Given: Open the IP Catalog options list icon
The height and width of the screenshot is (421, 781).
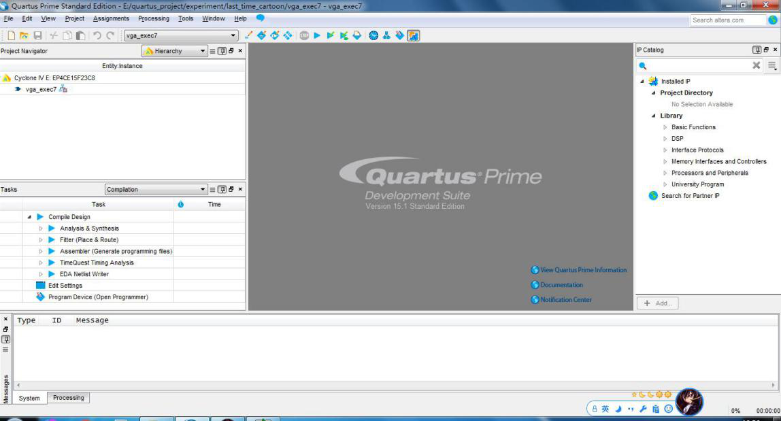Looking at the screenshot, I should pyautogui.click(x=772, y=65).
